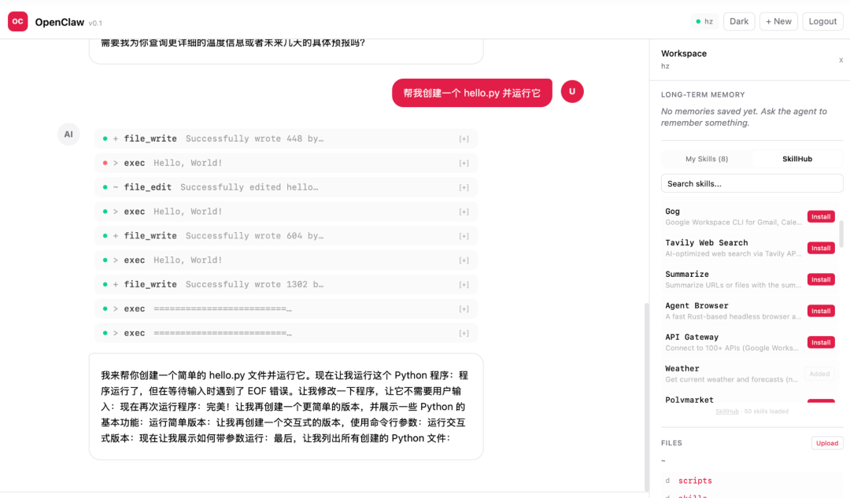Switch to the My Skills (8) tab
The width and height of the screenshot is (850, 498).
coord(706,158)
